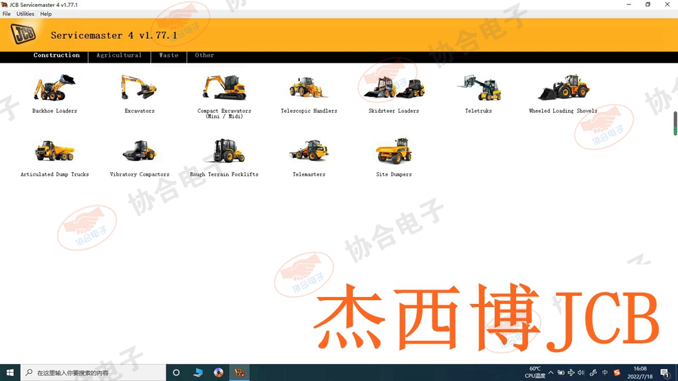The image size is (678, 381).
Task: Choose the Telemasters machine icon
Action: 309,150
